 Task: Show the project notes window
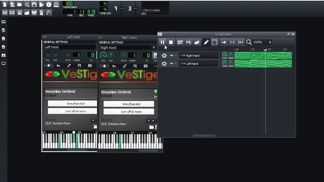(x=42, y=13)
